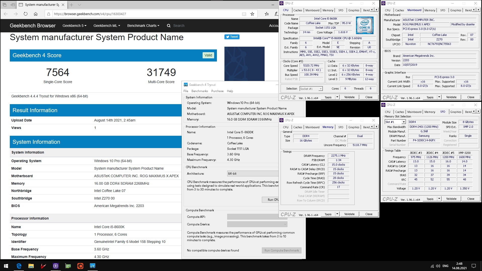Open the Compute Device dropdown
Screen dimensions: 482x271
point(257,224)
